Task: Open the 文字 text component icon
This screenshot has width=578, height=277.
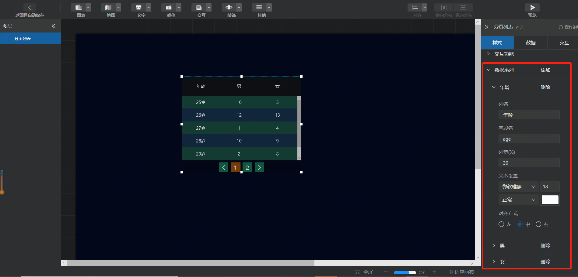Action: tap(138, 8)
